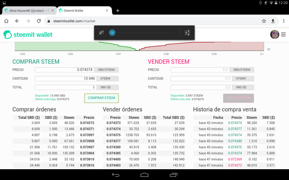Click the COMPRAR STEEM button
This screenshot has height=180, width=289.
click(101, 98)
